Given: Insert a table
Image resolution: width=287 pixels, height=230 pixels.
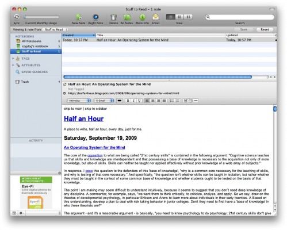Looking at the screenshot, I should point(190,101).
